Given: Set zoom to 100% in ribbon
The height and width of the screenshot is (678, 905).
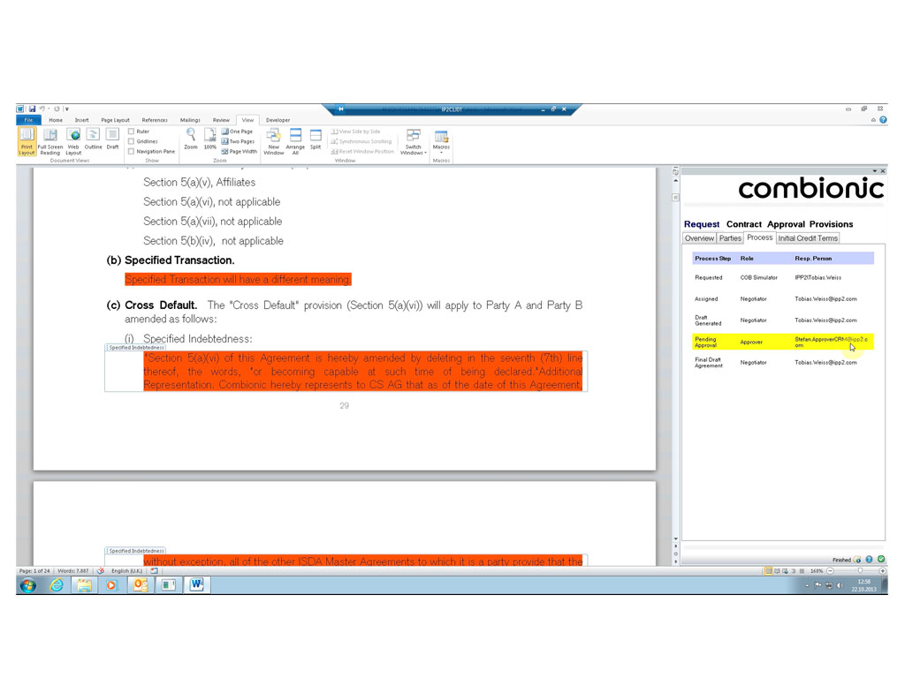Looking at the screenshot, I should [210, 138].
